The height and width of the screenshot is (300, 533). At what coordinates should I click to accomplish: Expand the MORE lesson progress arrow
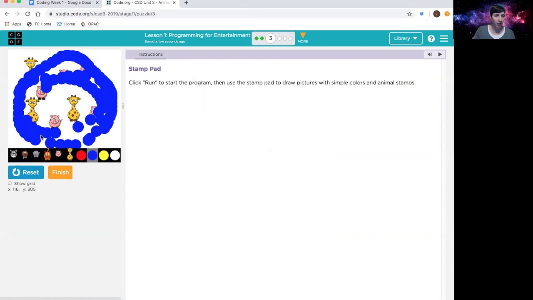(303, 37)
